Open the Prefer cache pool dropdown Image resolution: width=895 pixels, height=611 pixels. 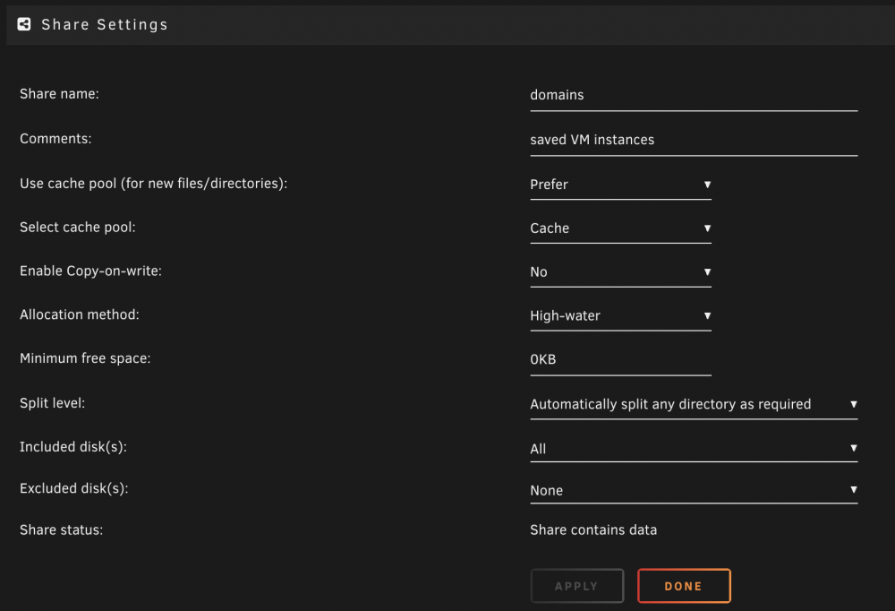pos(620,185)
